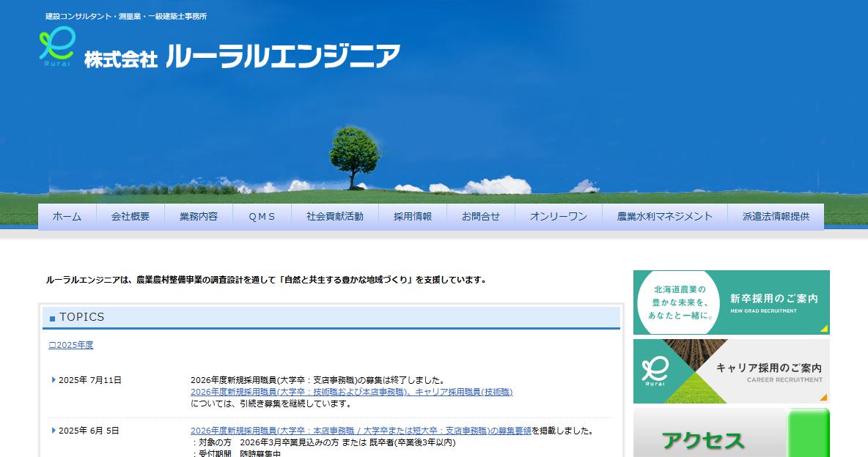The width and height of the screenshot is (868, 457).
Task: Navigate to 採用情報 in the menu
Action: [x=413, y=216]
